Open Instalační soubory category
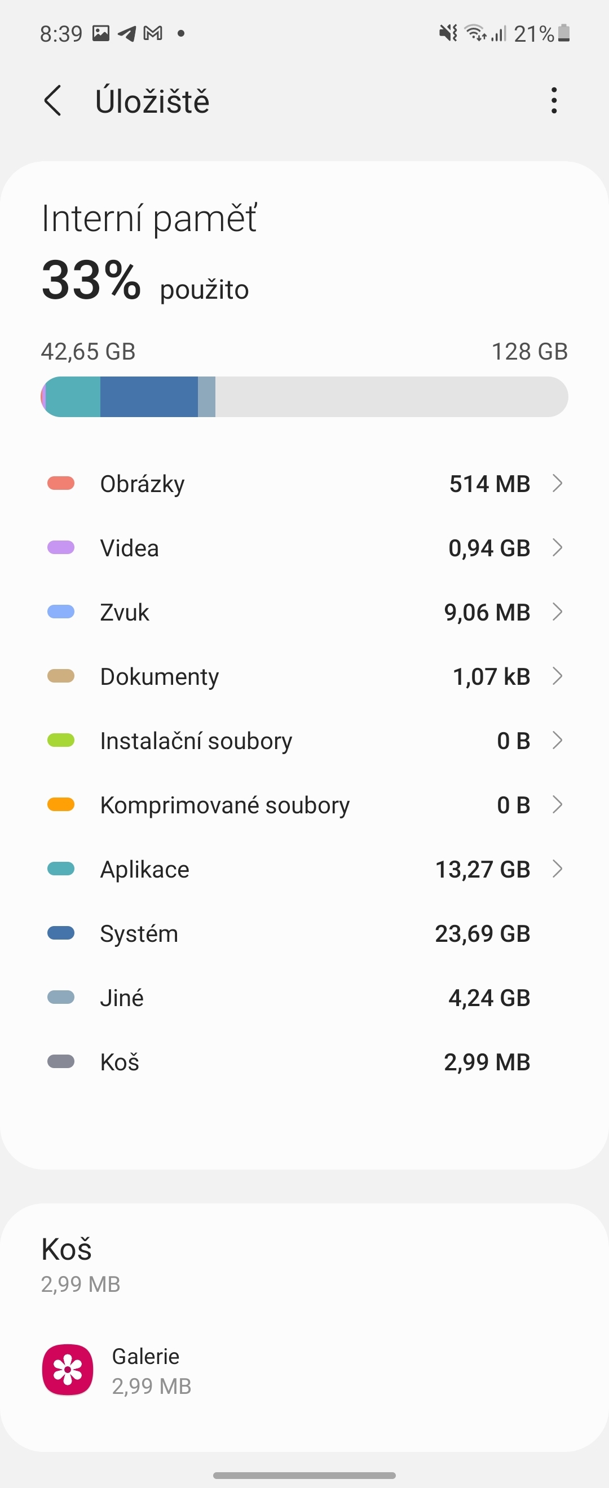Image resolution: width=609 pixels, height=1488 pixels. pyautogui.click(x=304, y=741)
